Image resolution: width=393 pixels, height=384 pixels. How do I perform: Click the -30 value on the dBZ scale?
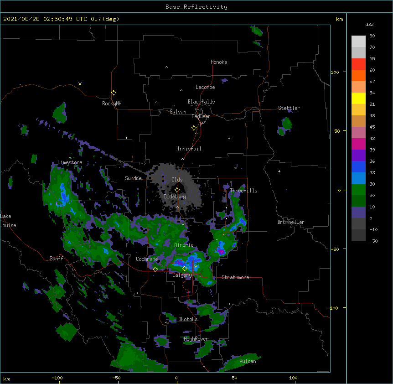[x=373, y=241]
